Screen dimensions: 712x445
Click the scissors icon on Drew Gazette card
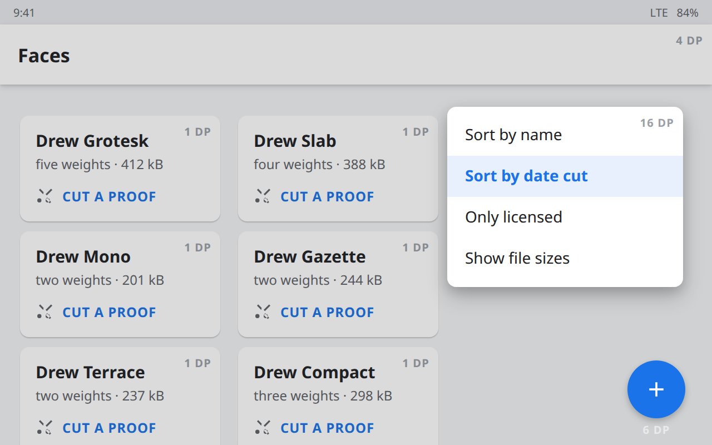(x=263, y=312)
